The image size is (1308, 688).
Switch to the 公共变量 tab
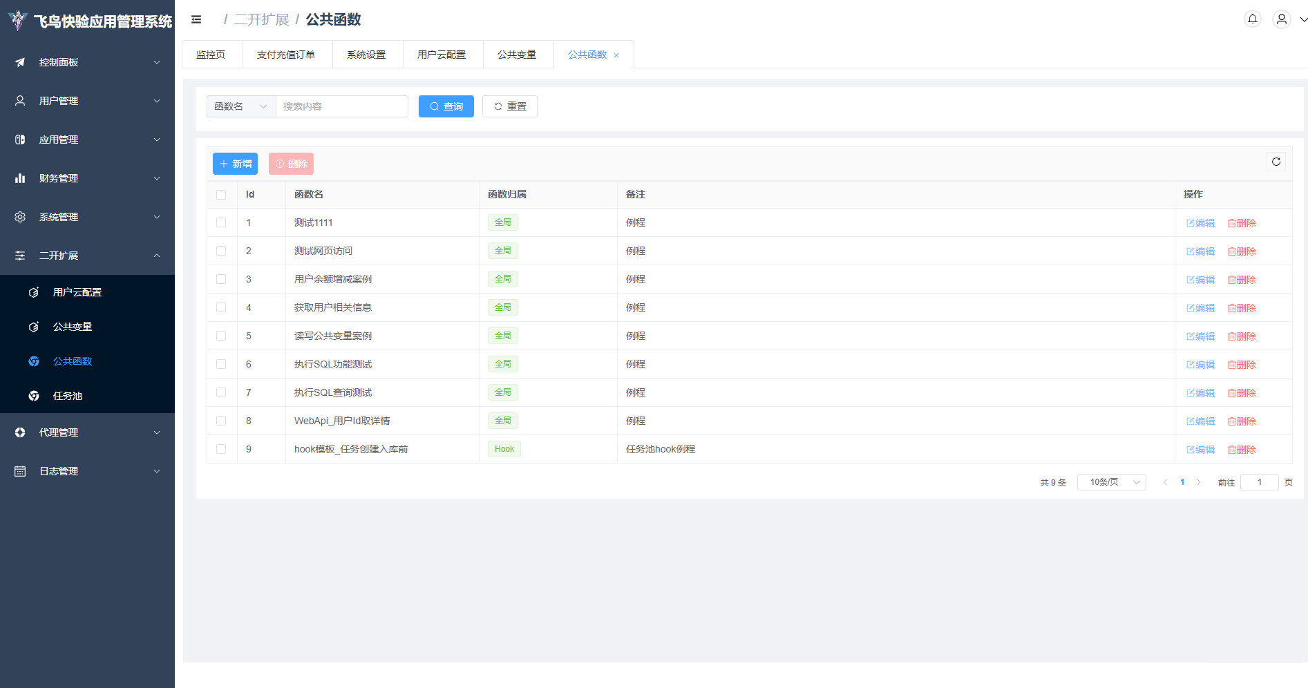(x=516, y=55)
